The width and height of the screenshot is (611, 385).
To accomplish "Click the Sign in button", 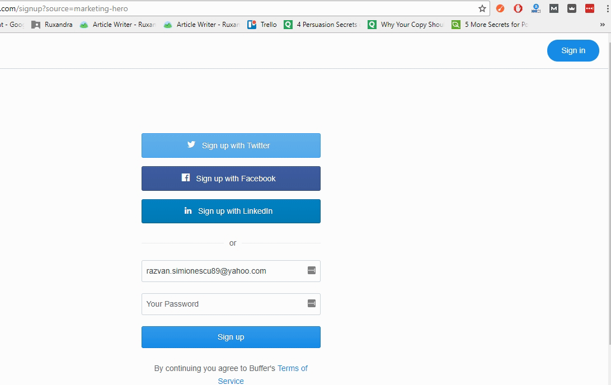I will click(x=573, y=51).
